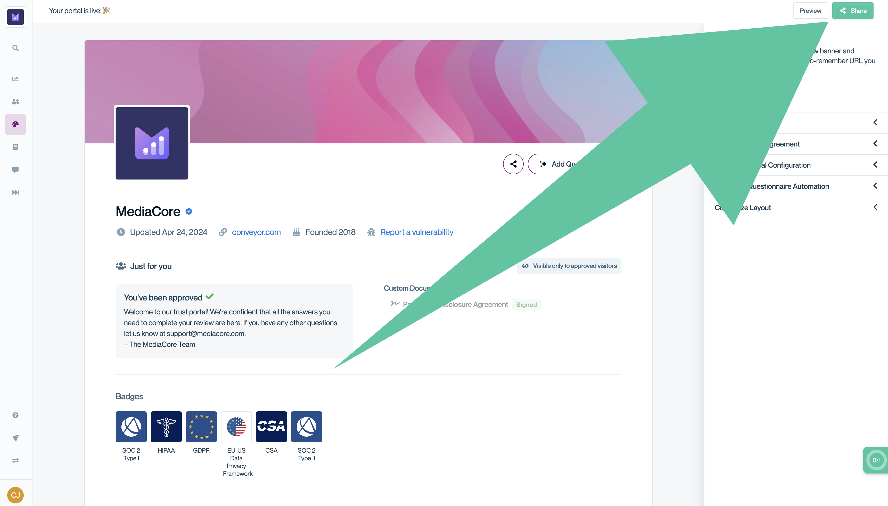Viewport: 888px width, 506px height.
Task: Click the search icon in sidebar
Action: (x=17, y=48)
